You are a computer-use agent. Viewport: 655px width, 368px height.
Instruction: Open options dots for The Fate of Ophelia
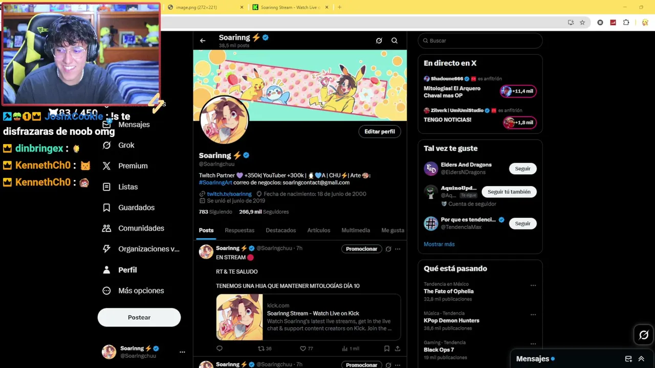[x=533, y=286]
